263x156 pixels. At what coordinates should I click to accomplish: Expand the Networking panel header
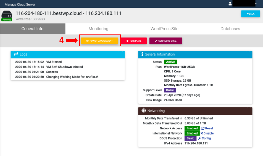pyautogui.click(x=195, y=111)
